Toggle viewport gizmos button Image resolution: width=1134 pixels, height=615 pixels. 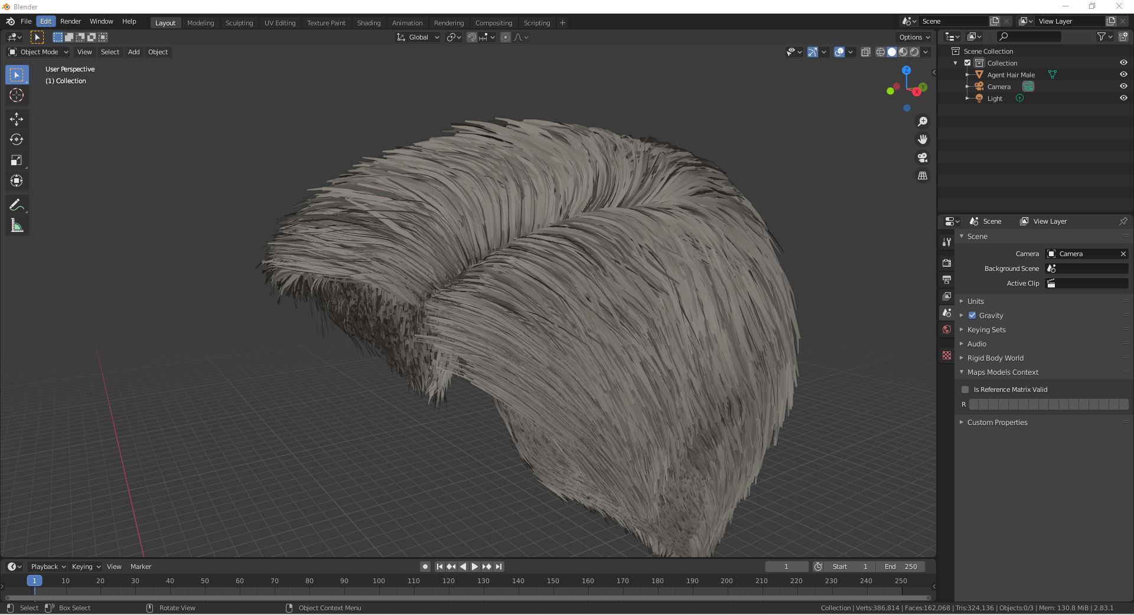[813, 52]
